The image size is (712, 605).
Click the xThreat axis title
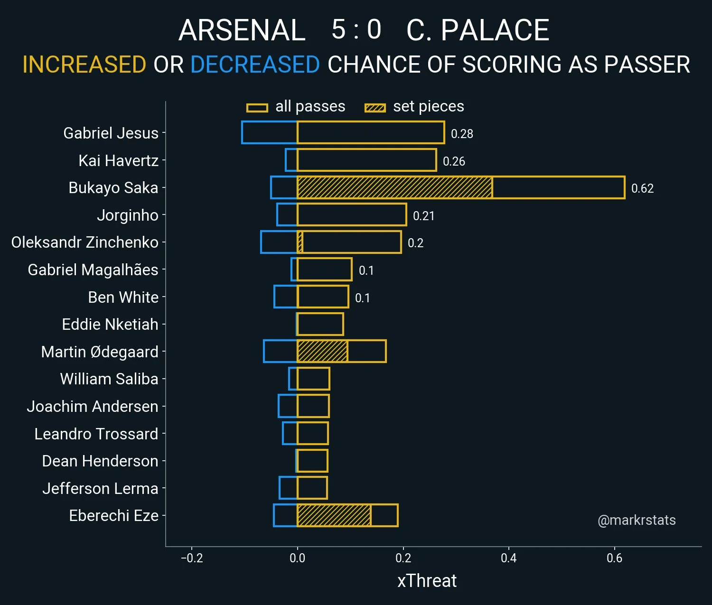click(427, 580)
